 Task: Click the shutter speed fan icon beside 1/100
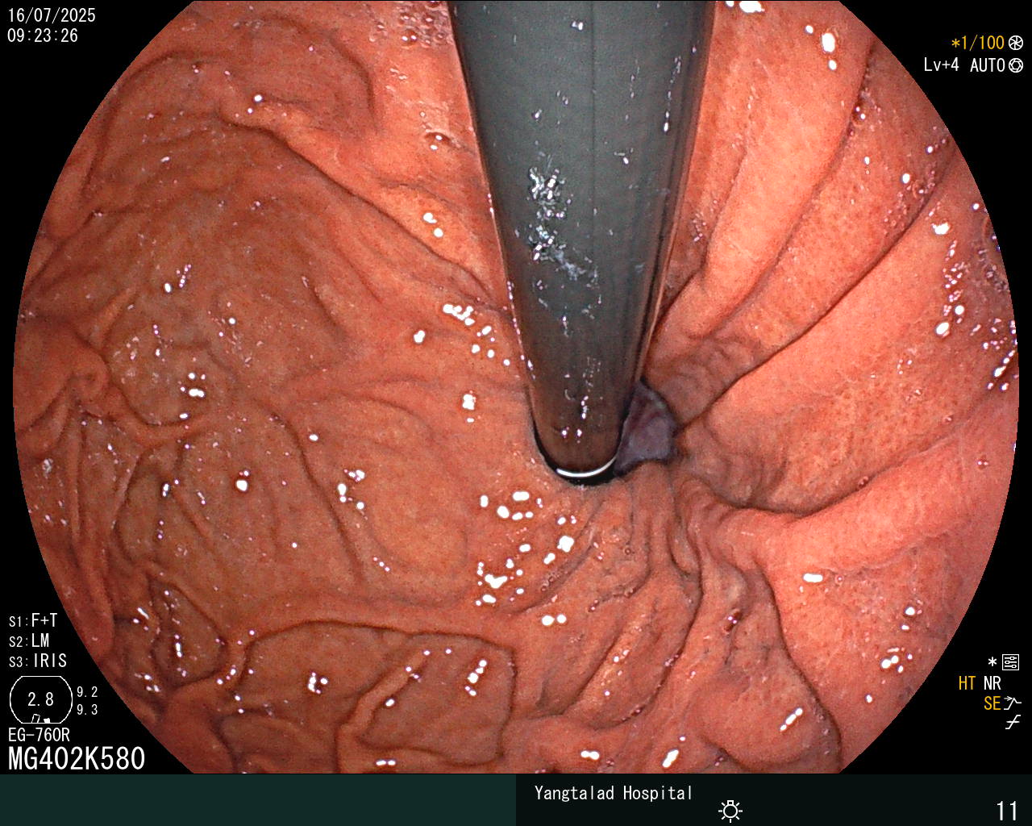point(1016,43)
